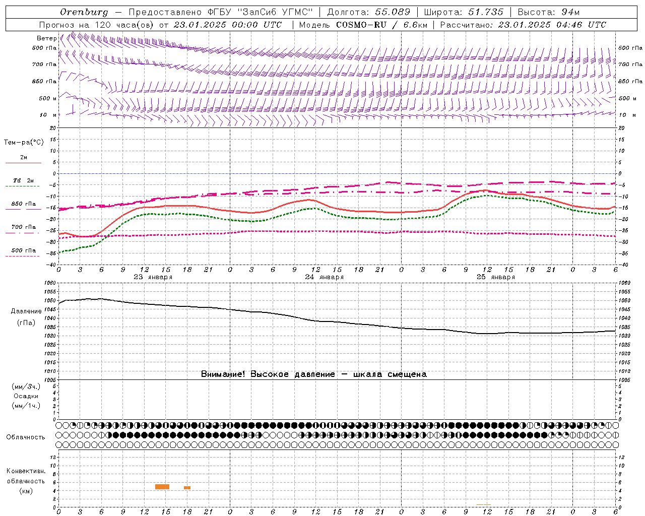
Task: Click the right-side 700 гПа wind label
Action: pos(630,64)
